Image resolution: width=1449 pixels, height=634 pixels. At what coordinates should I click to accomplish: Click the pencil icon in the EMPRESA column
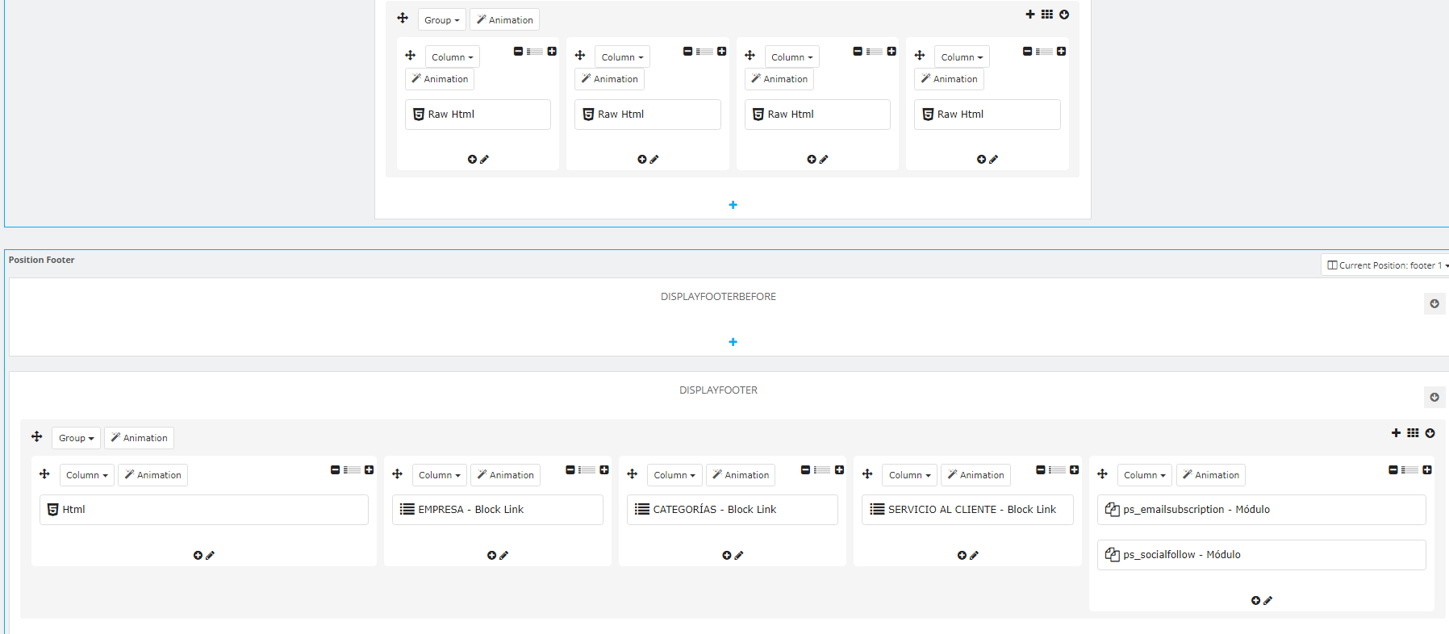503,555
